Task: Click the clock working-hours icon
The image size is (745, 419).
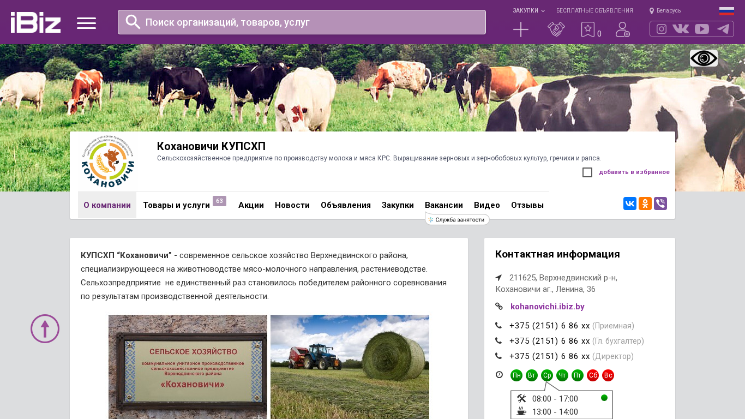Action: pos(499,375)
